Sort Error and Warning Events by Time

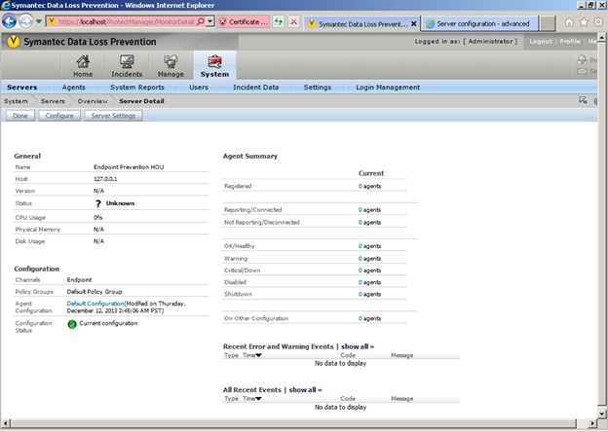pyautogui.click(x=251, y=355)
